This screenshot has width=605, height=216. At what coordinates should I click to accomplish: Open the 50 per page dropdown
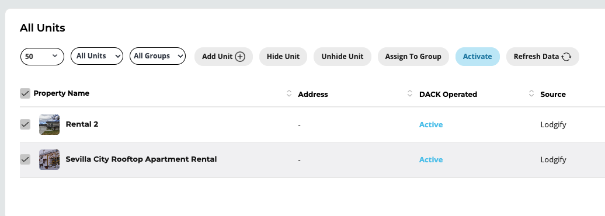[42, 56]
